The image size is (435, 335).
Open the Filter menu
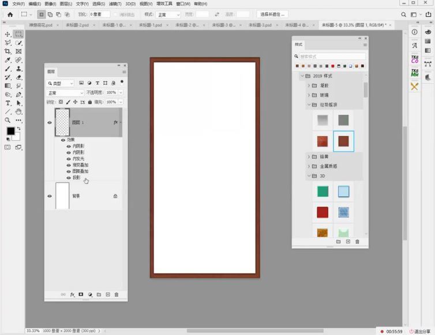pyautogui.click(x=115, y=4)
